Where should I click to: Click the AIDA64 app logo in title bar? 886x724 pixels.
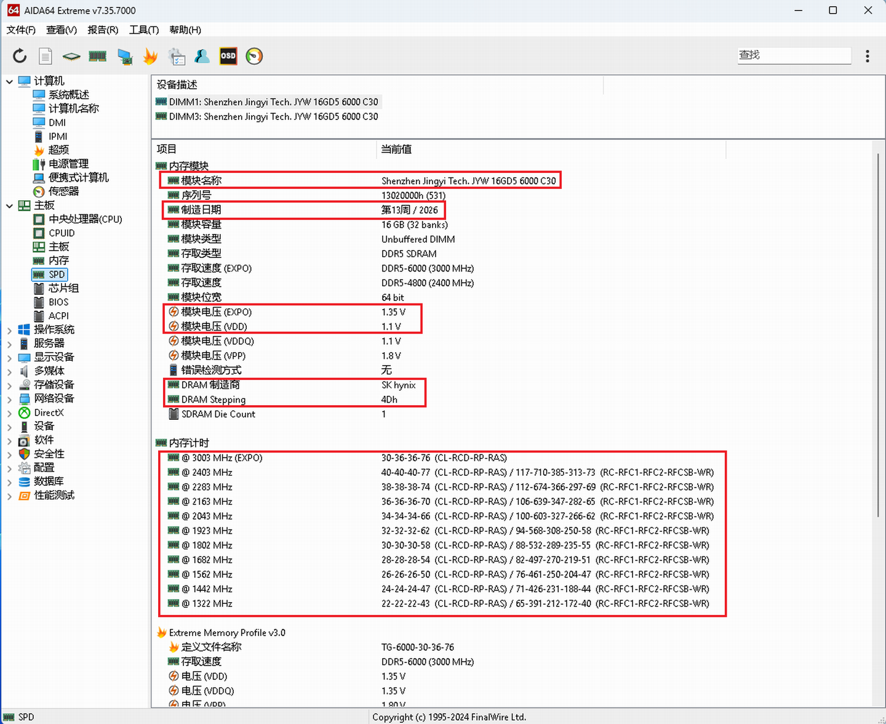point(13,10)
